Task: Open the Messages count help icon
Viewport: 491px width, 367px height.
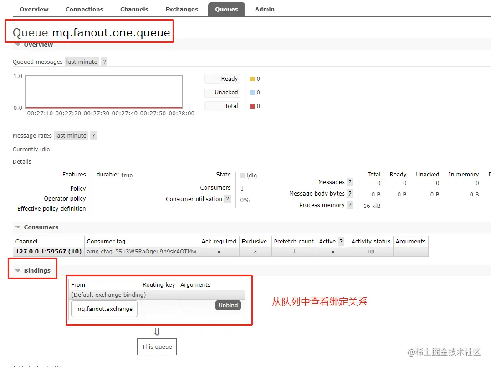Action: tap(349, 182)
